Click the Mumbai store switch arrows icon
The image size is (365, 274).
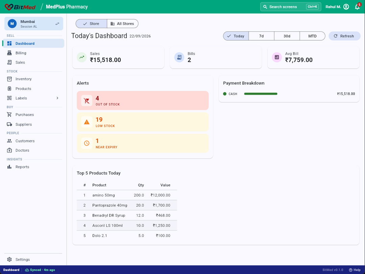57,24
